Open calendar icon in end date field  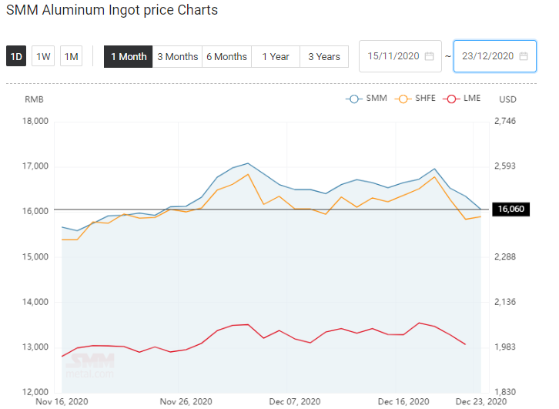point(524,56)
